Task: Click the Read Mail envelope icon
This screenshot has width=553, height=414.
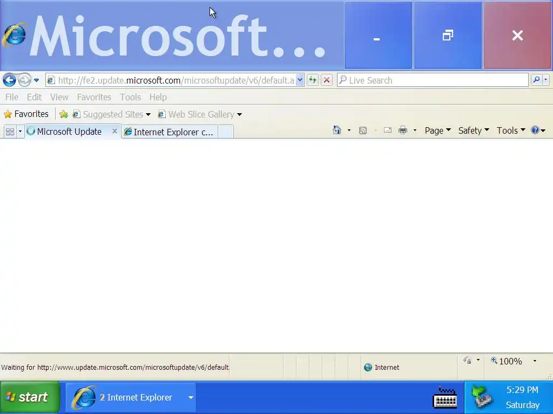Action: (388, 130)
